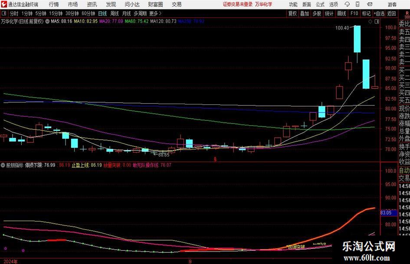Click the MA5: 88.16 value
The width and height of the screenshot is (410, 264).
62,21
